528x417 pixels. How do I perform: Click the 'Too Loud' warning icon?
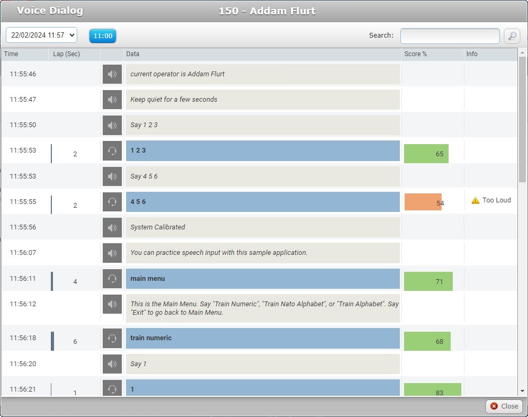click(475, 200)
